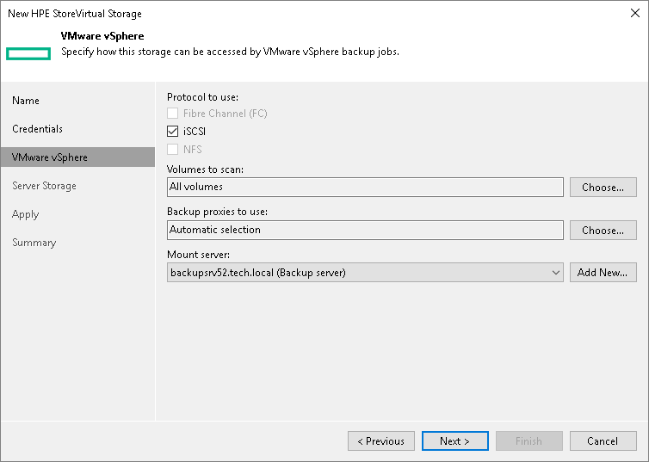Cancel the storage wizard
The image size is (649, 462).
pos(603,441)
